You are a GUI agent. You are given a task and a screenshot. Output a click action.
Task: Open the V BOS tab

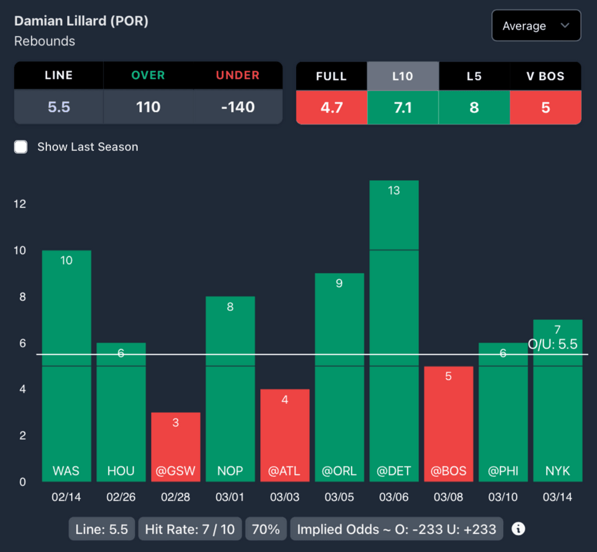tap(546, 76)
